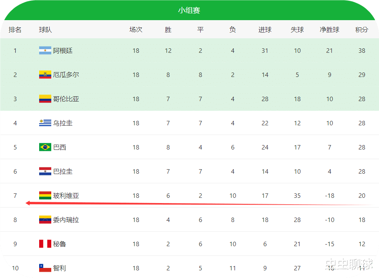Viewport: 379px width, 278px height.
Task: Click the 球队 column header
Action: [x=45, y=30]
